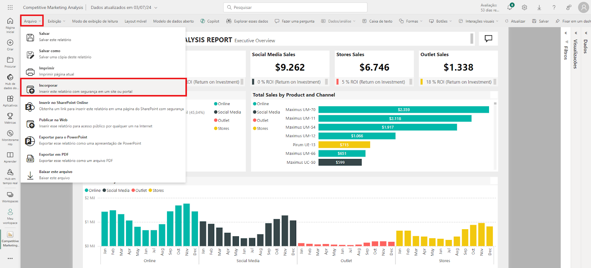
Task: Open Modelo de dados aberto
Action: [x=173, y=21]
